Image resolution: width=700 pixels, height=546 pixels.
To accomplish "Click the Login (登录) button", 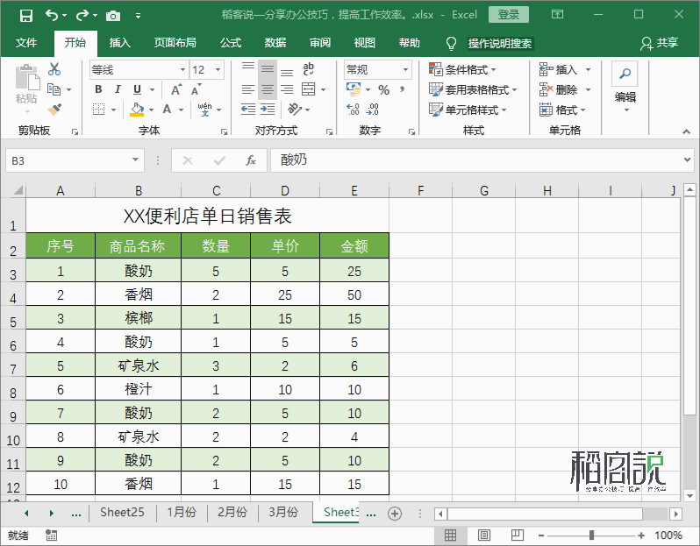I will click(509, 15).
